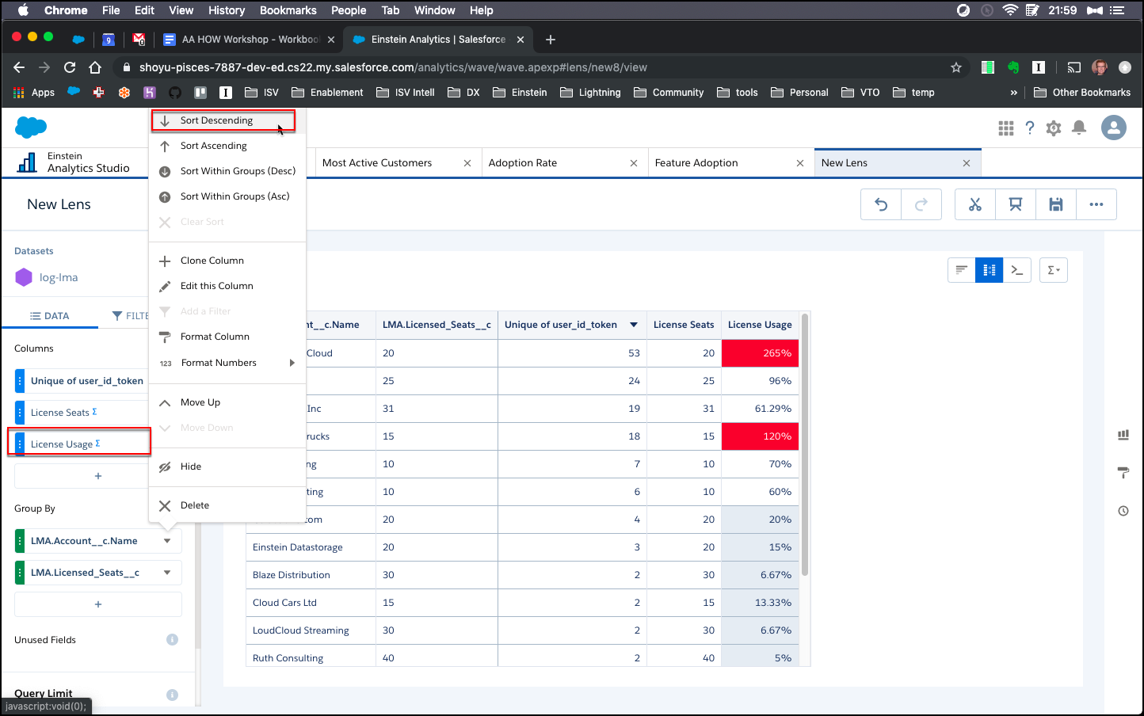The width and height of the screenshot is (1144, 716).
Task: Open the history clock icon on right edge
Action: point(1123,511)
